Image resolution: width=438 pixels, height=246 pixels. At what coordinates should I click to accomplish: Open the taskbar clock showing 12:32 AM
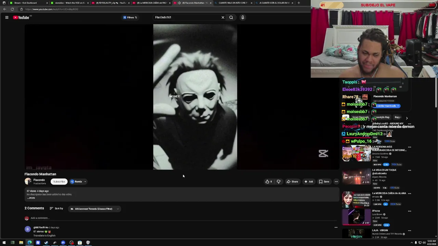coord(431,243)
